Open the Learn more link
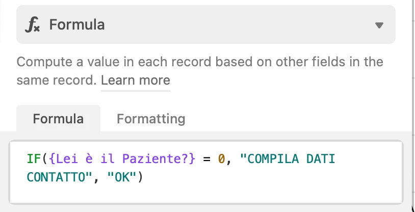Screen dimensions: 415x212 point(136,80)
